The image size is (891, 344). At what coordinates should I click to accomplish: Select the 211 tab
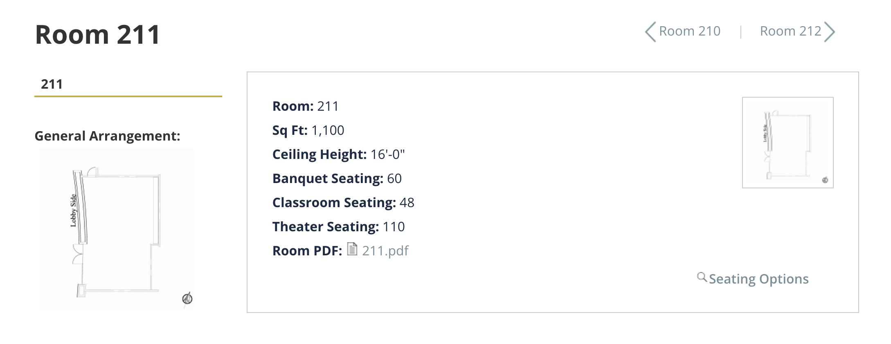pos(52,84)
